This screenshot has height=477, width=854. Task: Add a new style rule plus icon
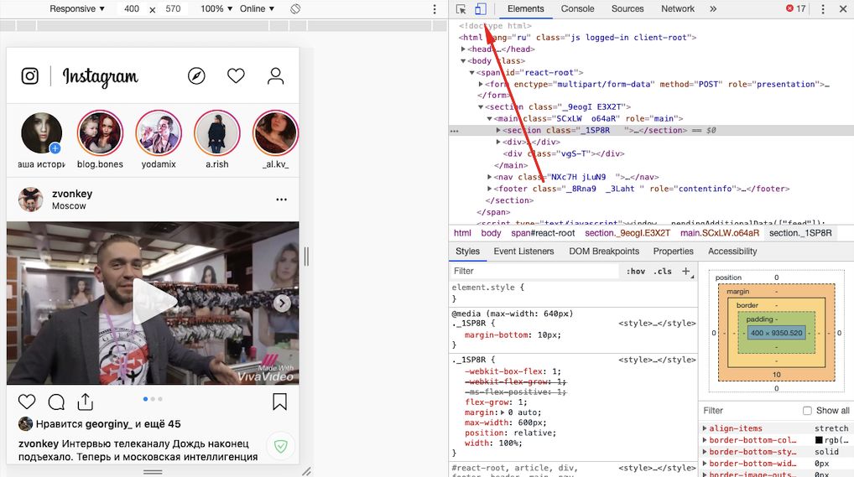685,271
